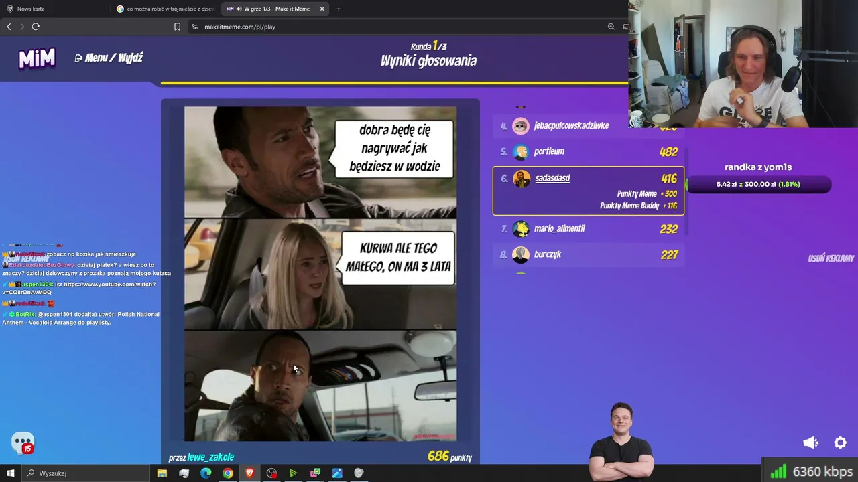Viewport: 858px width, 482px height.
Task: Switch to the Nowa karta tab
Action: coord(55,9)
